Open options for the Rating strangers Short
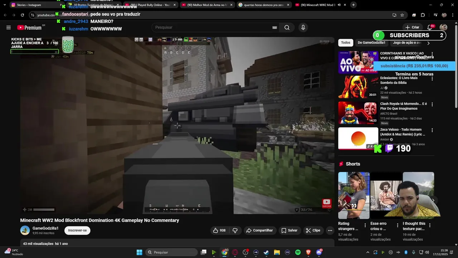 (365, 225)
